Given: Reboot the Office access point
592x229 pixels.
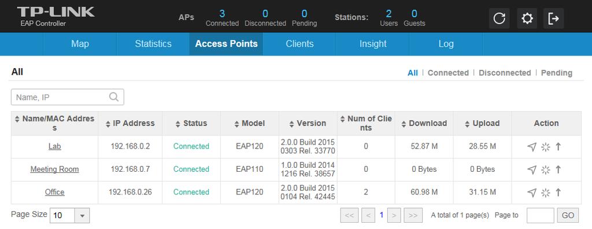Looking at the screenshot, I should [x=546, y=193].
